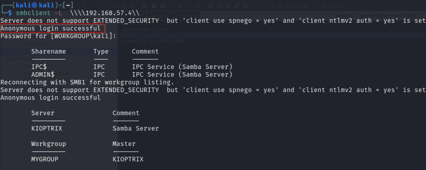This screenshot has height=170, width=426.
Task: Click 'IPC Service (Samba Server)' in the ADMIN$ row
Action: pyautogui.click(x=182, y=75)
